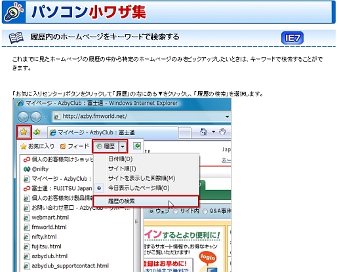Click the パソコン小ワザ集 header banner
This screenshot has height=272, width=341.
click(x=169, y=12)
